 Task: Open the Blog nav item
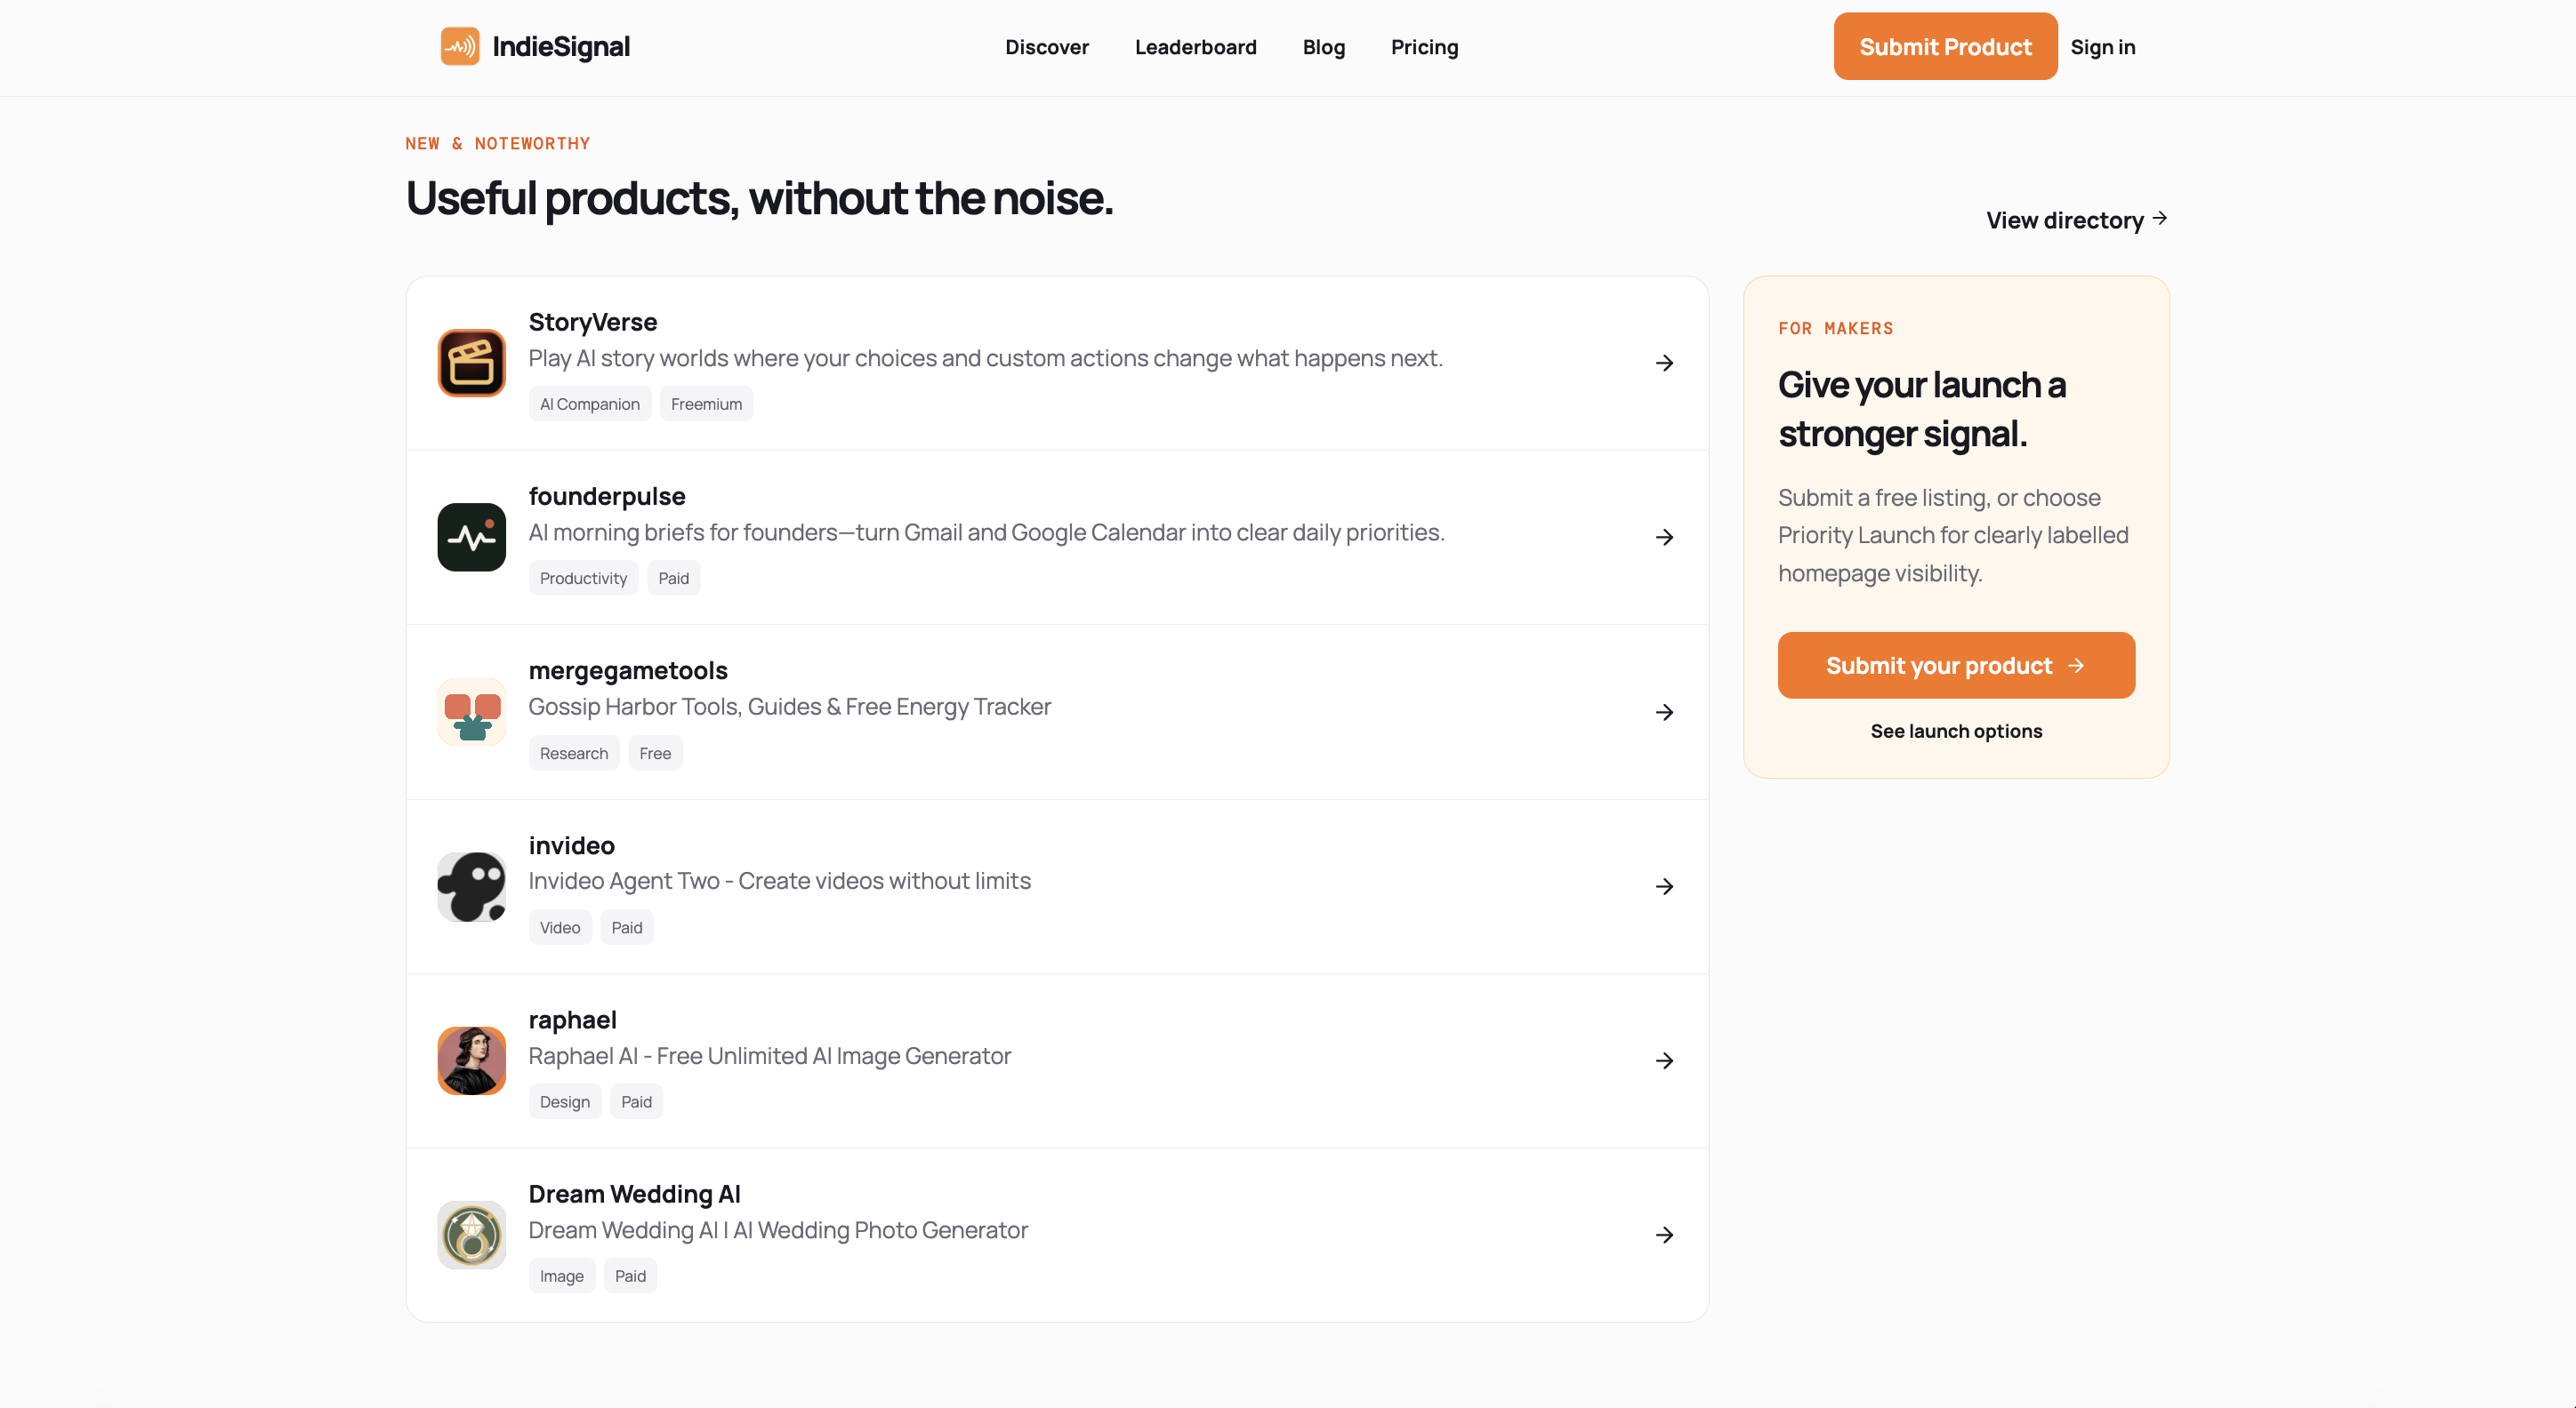(x=1323, y=47)
